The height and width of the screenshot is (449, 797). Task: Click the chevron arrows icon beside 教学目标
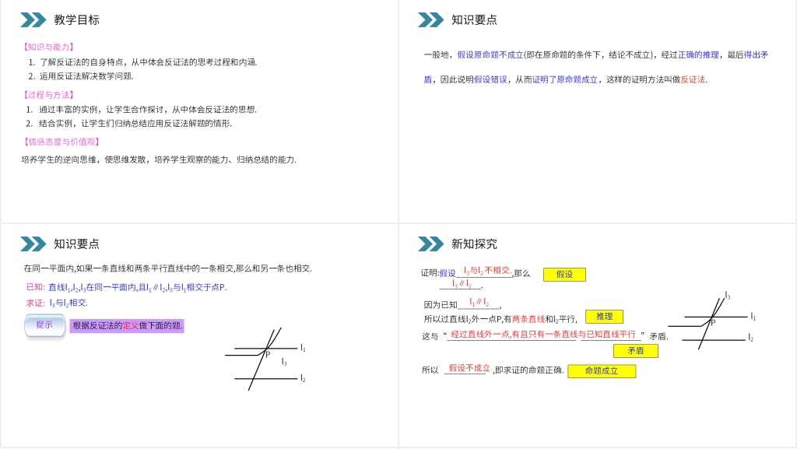(33, 19)
